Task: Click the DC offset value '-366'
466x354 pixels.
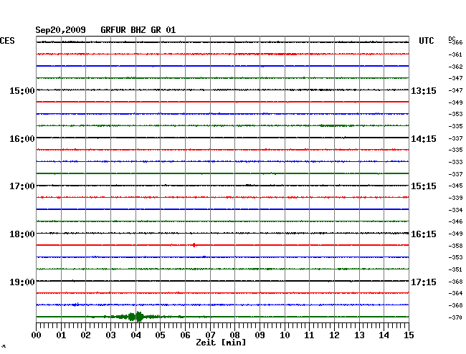Action: pyautogui.click(x=456, y=42)
